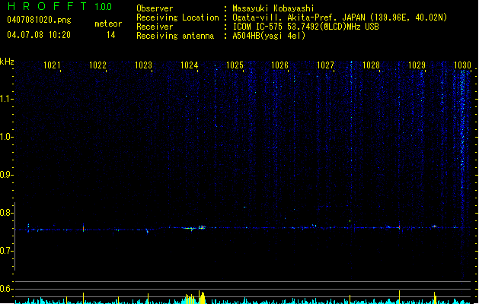Click the 1023 time axis label

click(x=143, y=65)
